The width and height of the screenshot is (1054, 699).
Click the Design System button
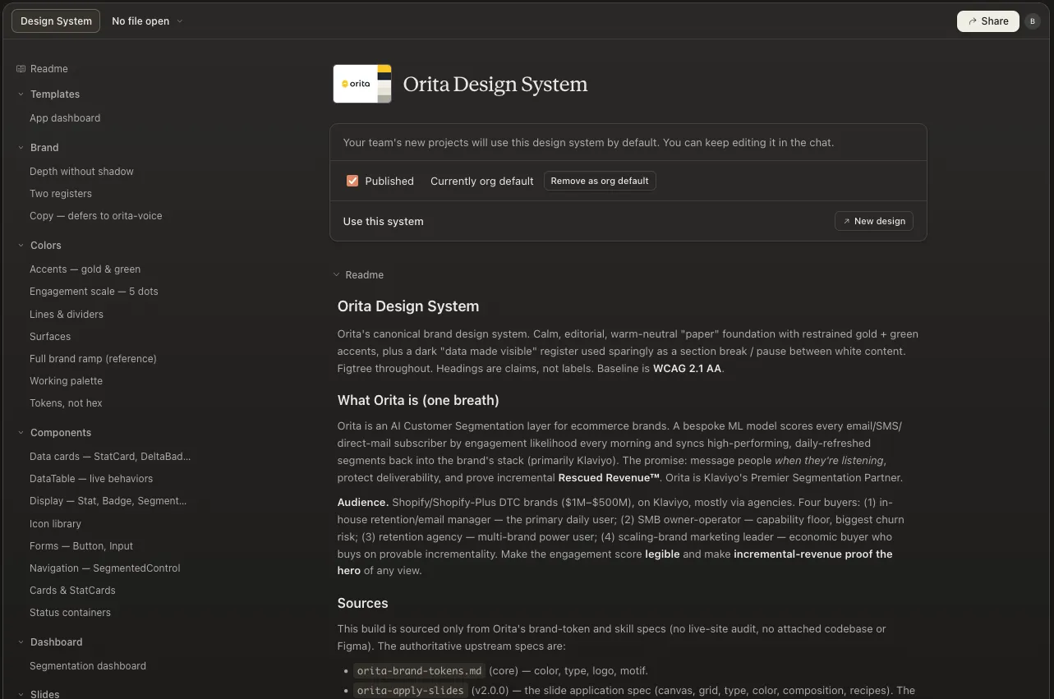(56, 21)
